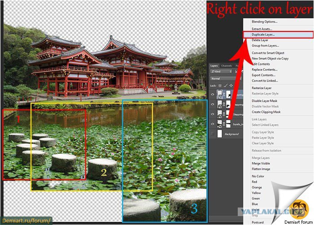Choose Disable Layer Mask entry
Screen dimensions: 314x225
(264, 101)
